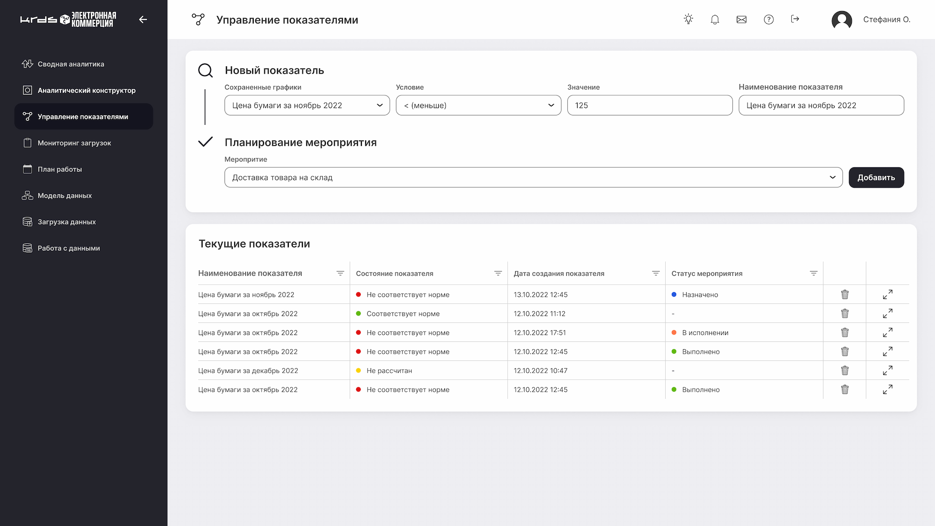Click 'Значение' input field with 125

point(650,106)
